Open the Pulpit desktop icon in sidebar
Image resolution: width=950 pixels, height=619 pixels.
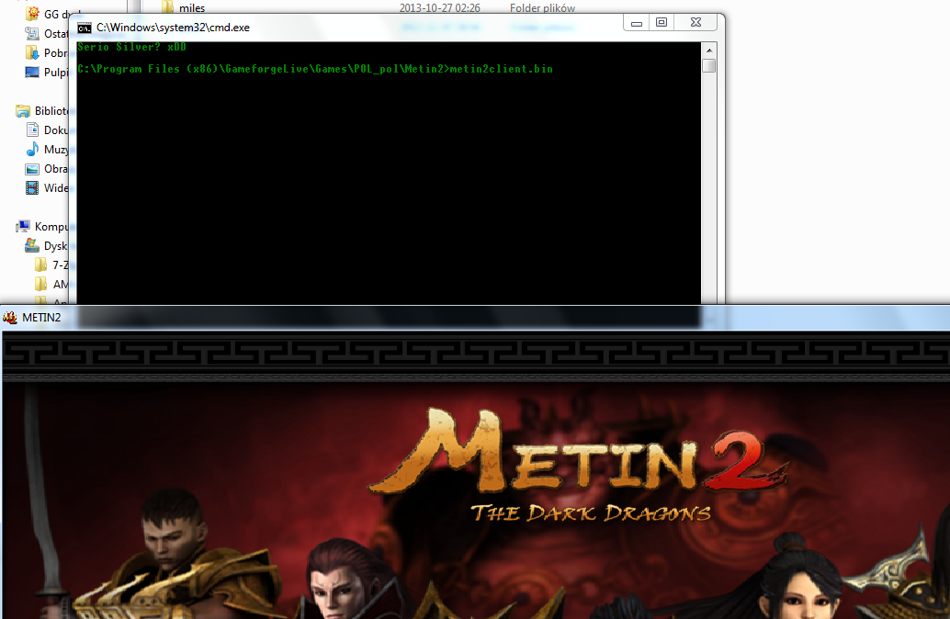32,72
